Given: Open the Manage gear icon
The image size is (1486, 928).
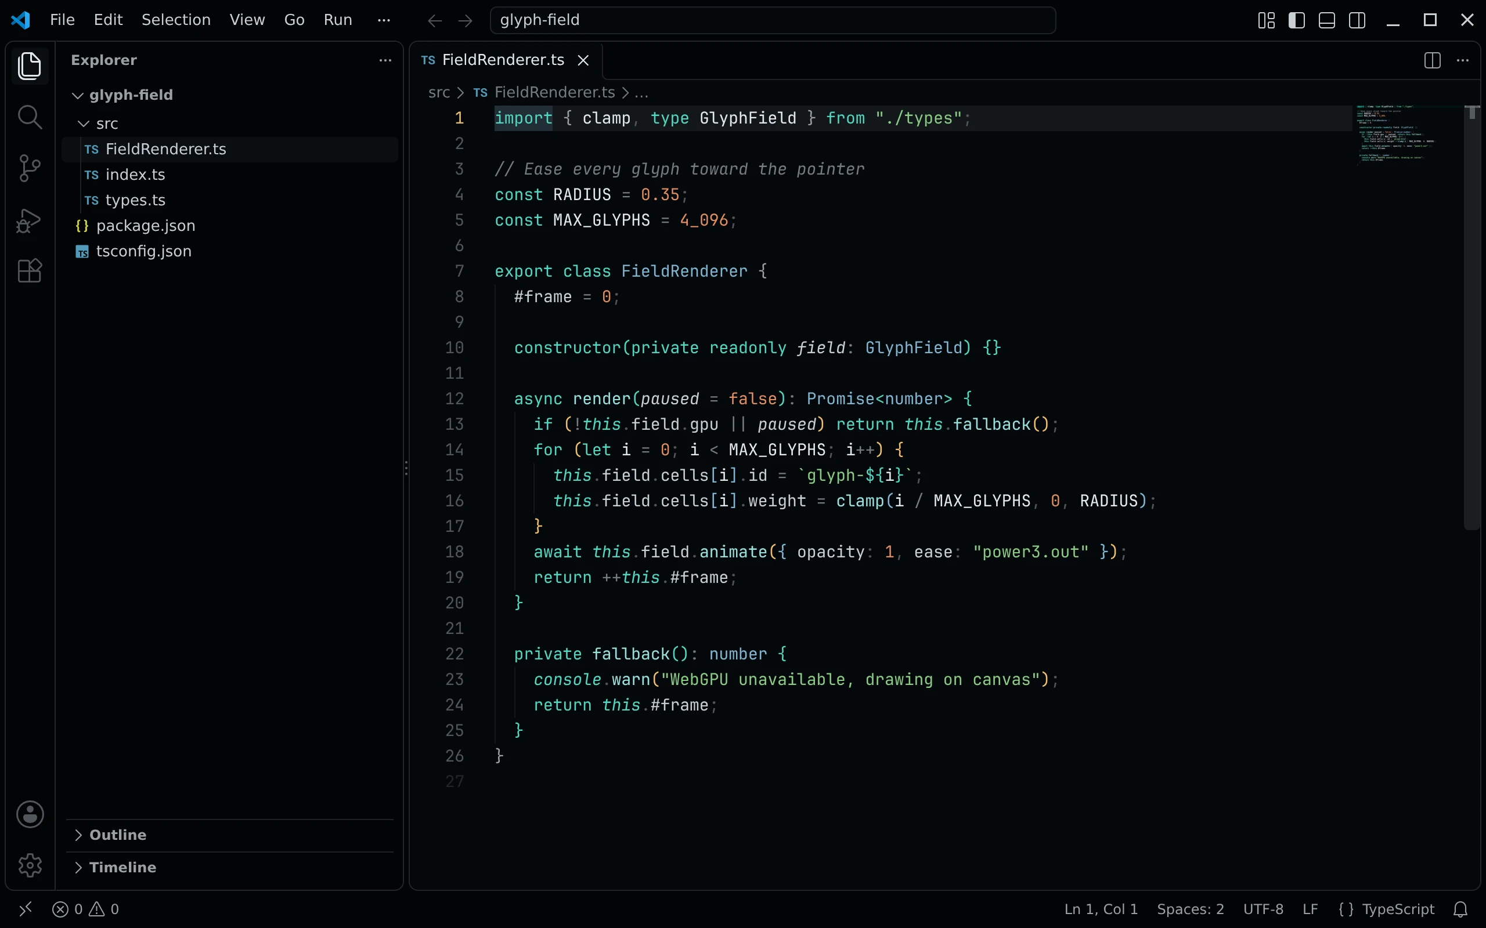Looking at the screenshot, I should pyautogui.click(x=30, y=865).
